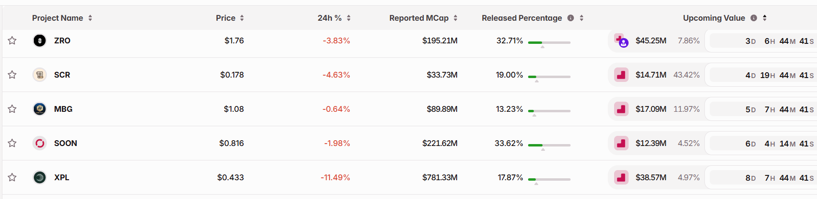The width and height of the screenshot is (817, 199).
Task: Click the Released Percentage info icon
Action: [571, 18]
